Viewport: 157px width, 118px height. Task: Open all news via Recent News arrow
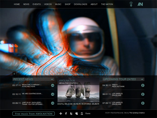[x=52, y=79]
